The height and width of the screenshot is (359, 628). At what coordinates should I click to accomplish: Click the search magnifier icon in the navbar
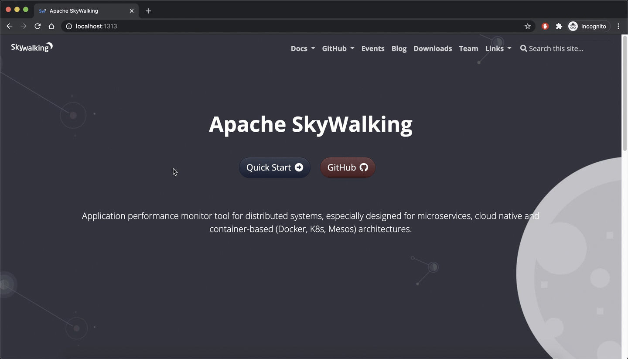tap(523, 48)
